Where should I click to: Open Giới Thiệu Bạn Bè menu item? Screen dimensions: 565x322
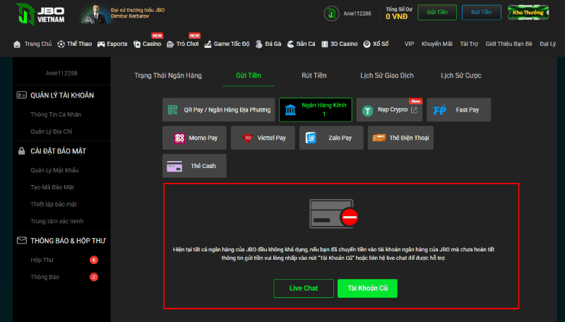pyautogui.click(x=509, y=44)
